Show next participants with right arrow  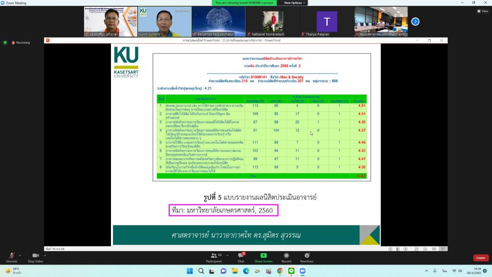(416, 21)
